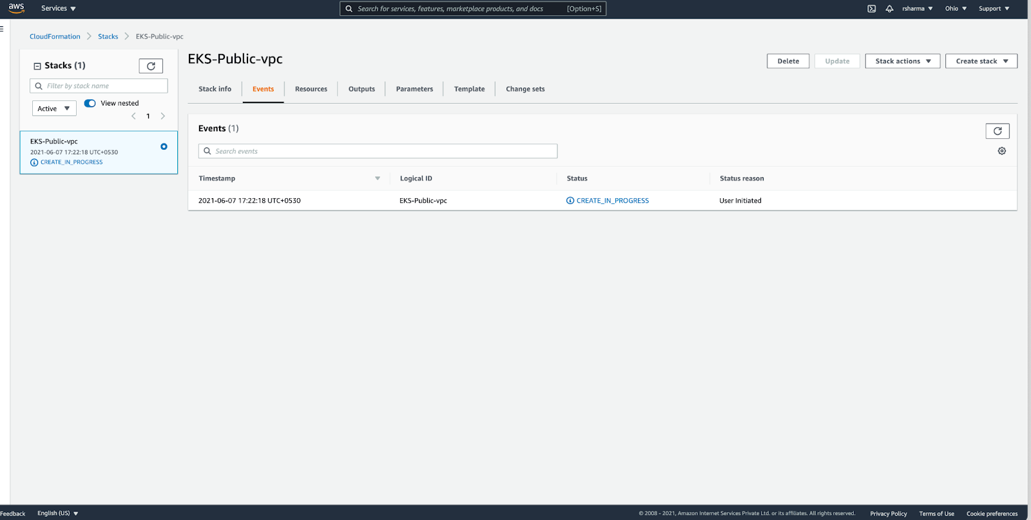Open the CloudShell terminal icon
1031x520 pixels.
[871, 8]
